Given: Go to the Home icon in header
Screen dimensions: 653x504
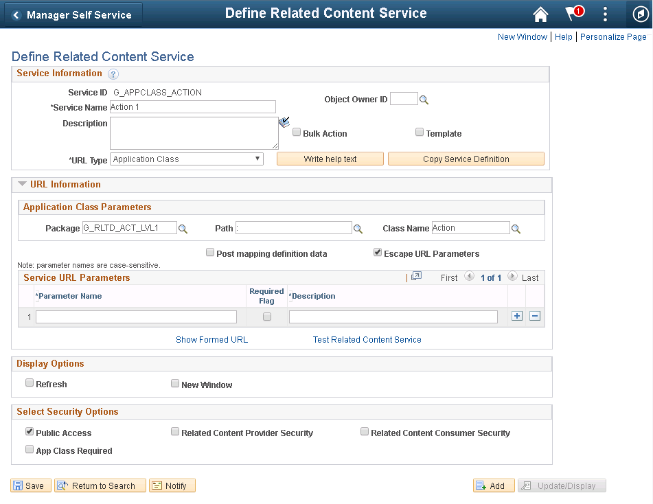Looking at the screenshot, I should [540, 14].
